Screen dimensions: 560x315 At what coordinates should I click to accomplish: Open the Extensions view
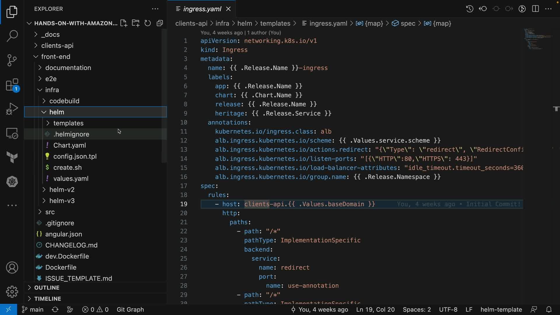coord(12,85)
